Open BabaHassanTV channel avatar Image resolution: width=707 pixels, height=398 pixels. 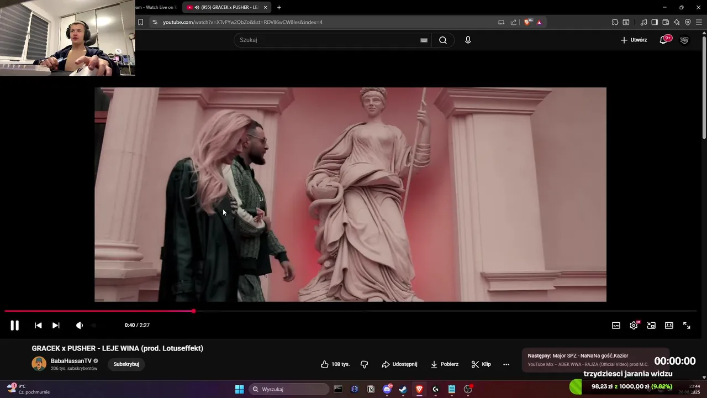pos(39,364)
